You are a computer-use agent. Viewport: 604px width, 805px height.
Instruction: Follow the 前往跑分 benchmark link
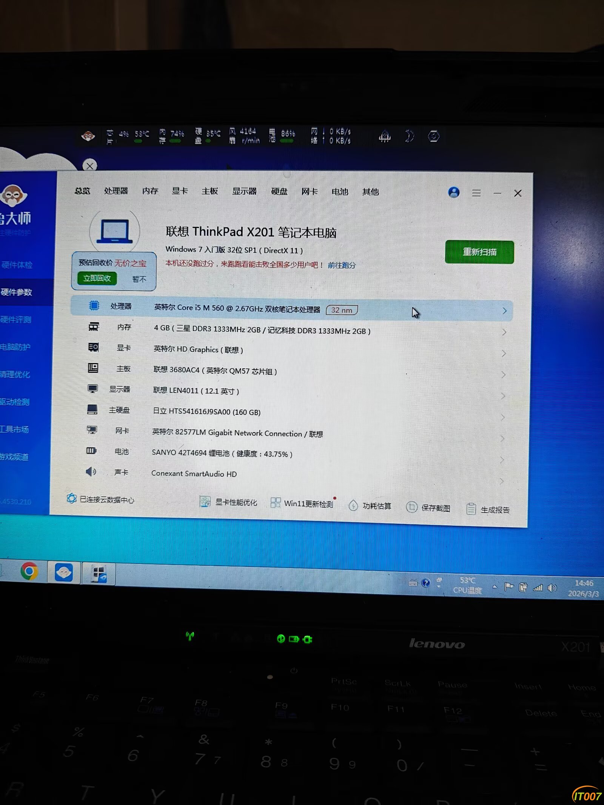tap(341, 265)
